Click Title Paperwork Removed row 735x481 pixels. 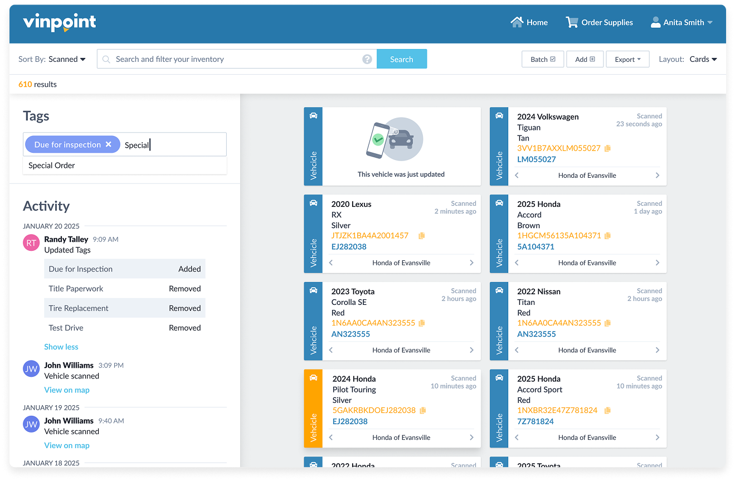pyautogui.click(x=125, y=289)
